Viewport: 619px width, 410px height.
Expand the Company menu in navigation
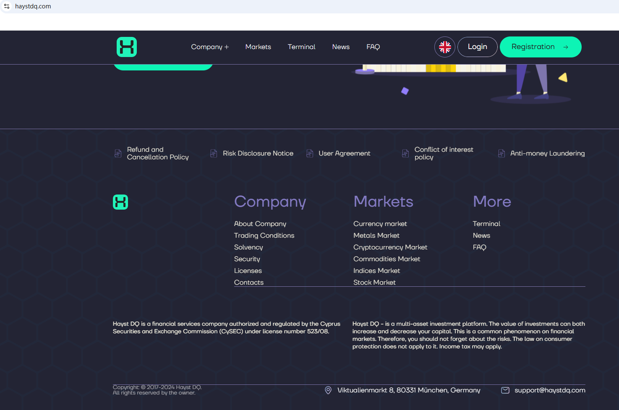(x=210, y=47)
